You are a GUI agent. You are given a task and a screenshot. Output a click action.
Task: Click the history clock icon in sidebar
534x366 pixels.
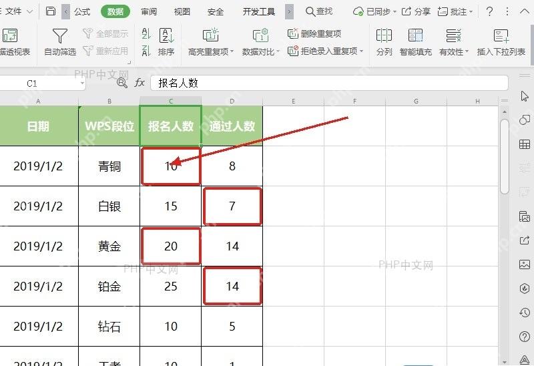tap(525, 313)
